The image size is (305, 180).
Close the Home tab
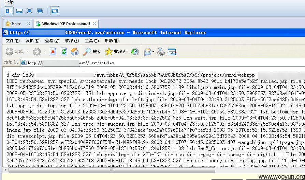point(28,23)
